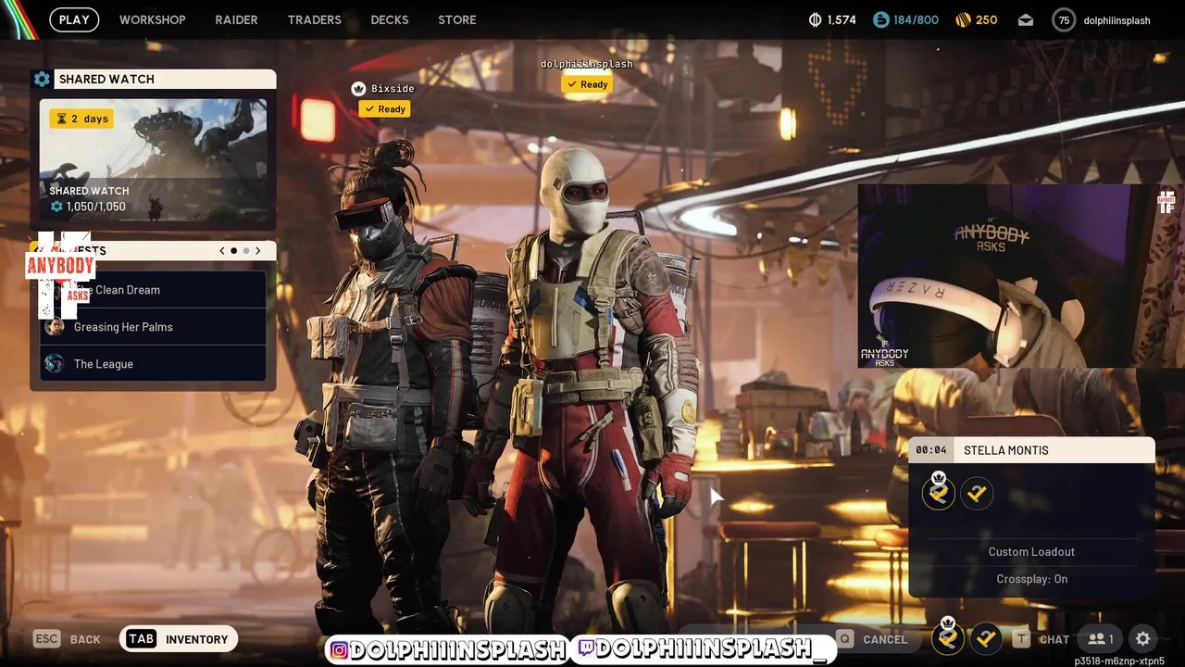Open the mail inbox icon

point(1026,19)
